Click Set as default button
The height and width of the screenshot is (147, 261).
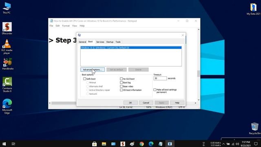pos(117,69)
